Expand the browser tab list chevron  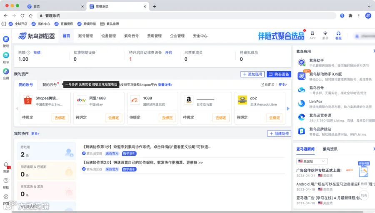click(x=369, y=6)
